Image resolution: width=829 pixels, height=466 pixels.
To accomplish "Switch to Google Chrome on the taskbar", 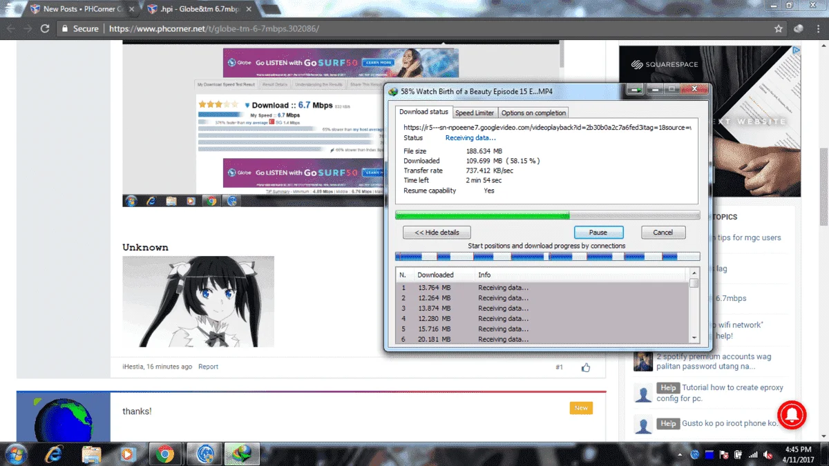I will click(x=164, y=454).
